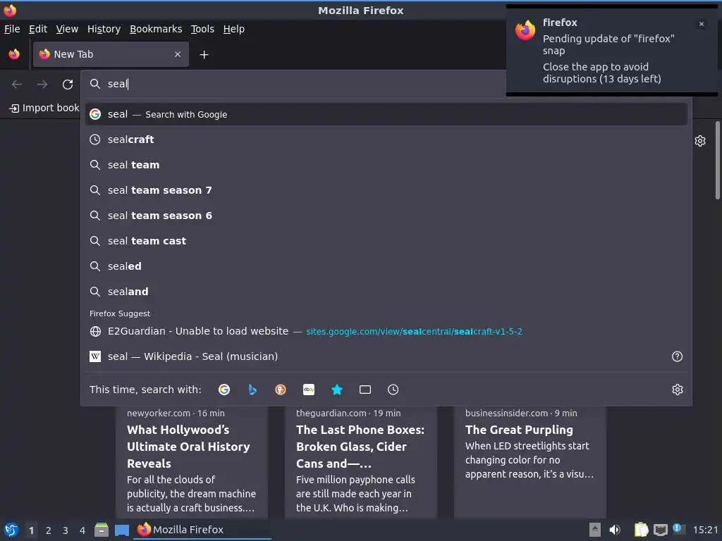Open the Bookmarks menu
The width and height of the screenshot is (722, 541).
pos(156,29)
